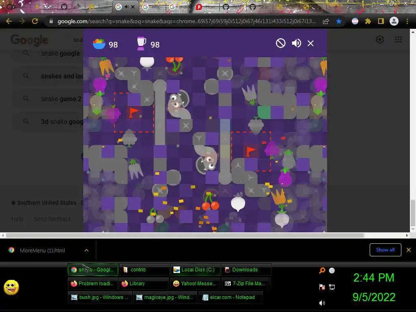Share this page using the share icon
Screen dimensions: 416x312
[326, 22]
